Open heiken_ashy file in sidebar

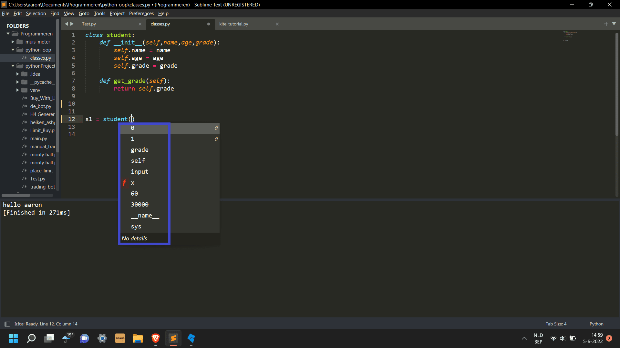coord(28,122)
